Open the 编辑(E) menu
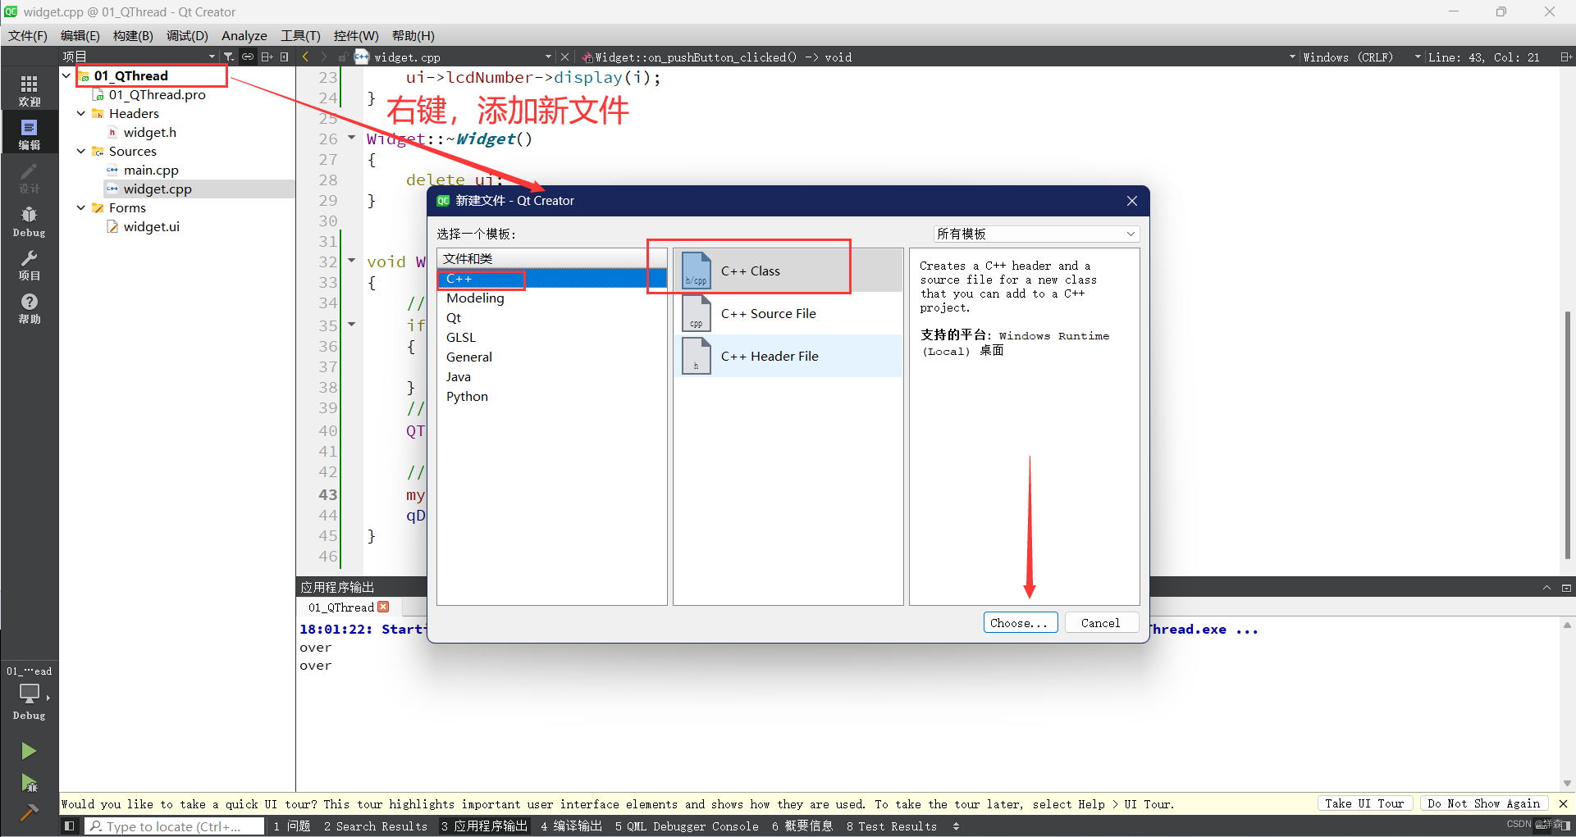This screenshot has height=837, width=1576. (x=80, y=35)
